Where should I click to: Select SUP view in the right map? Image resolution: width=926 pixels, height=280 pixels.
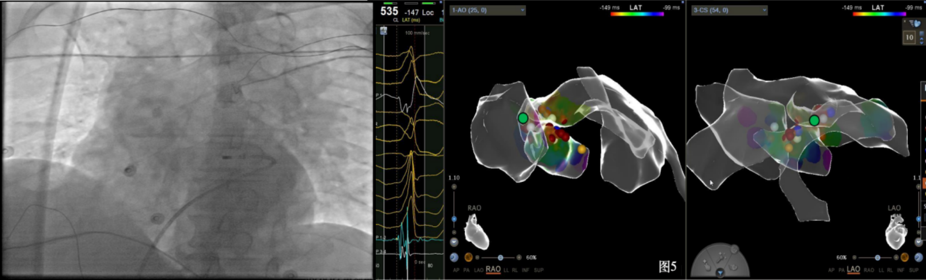(x=914, y=270)
